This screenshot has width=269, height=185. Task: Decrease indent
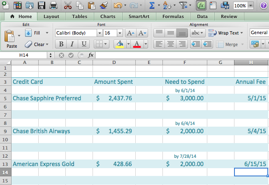tap(196, 44)
